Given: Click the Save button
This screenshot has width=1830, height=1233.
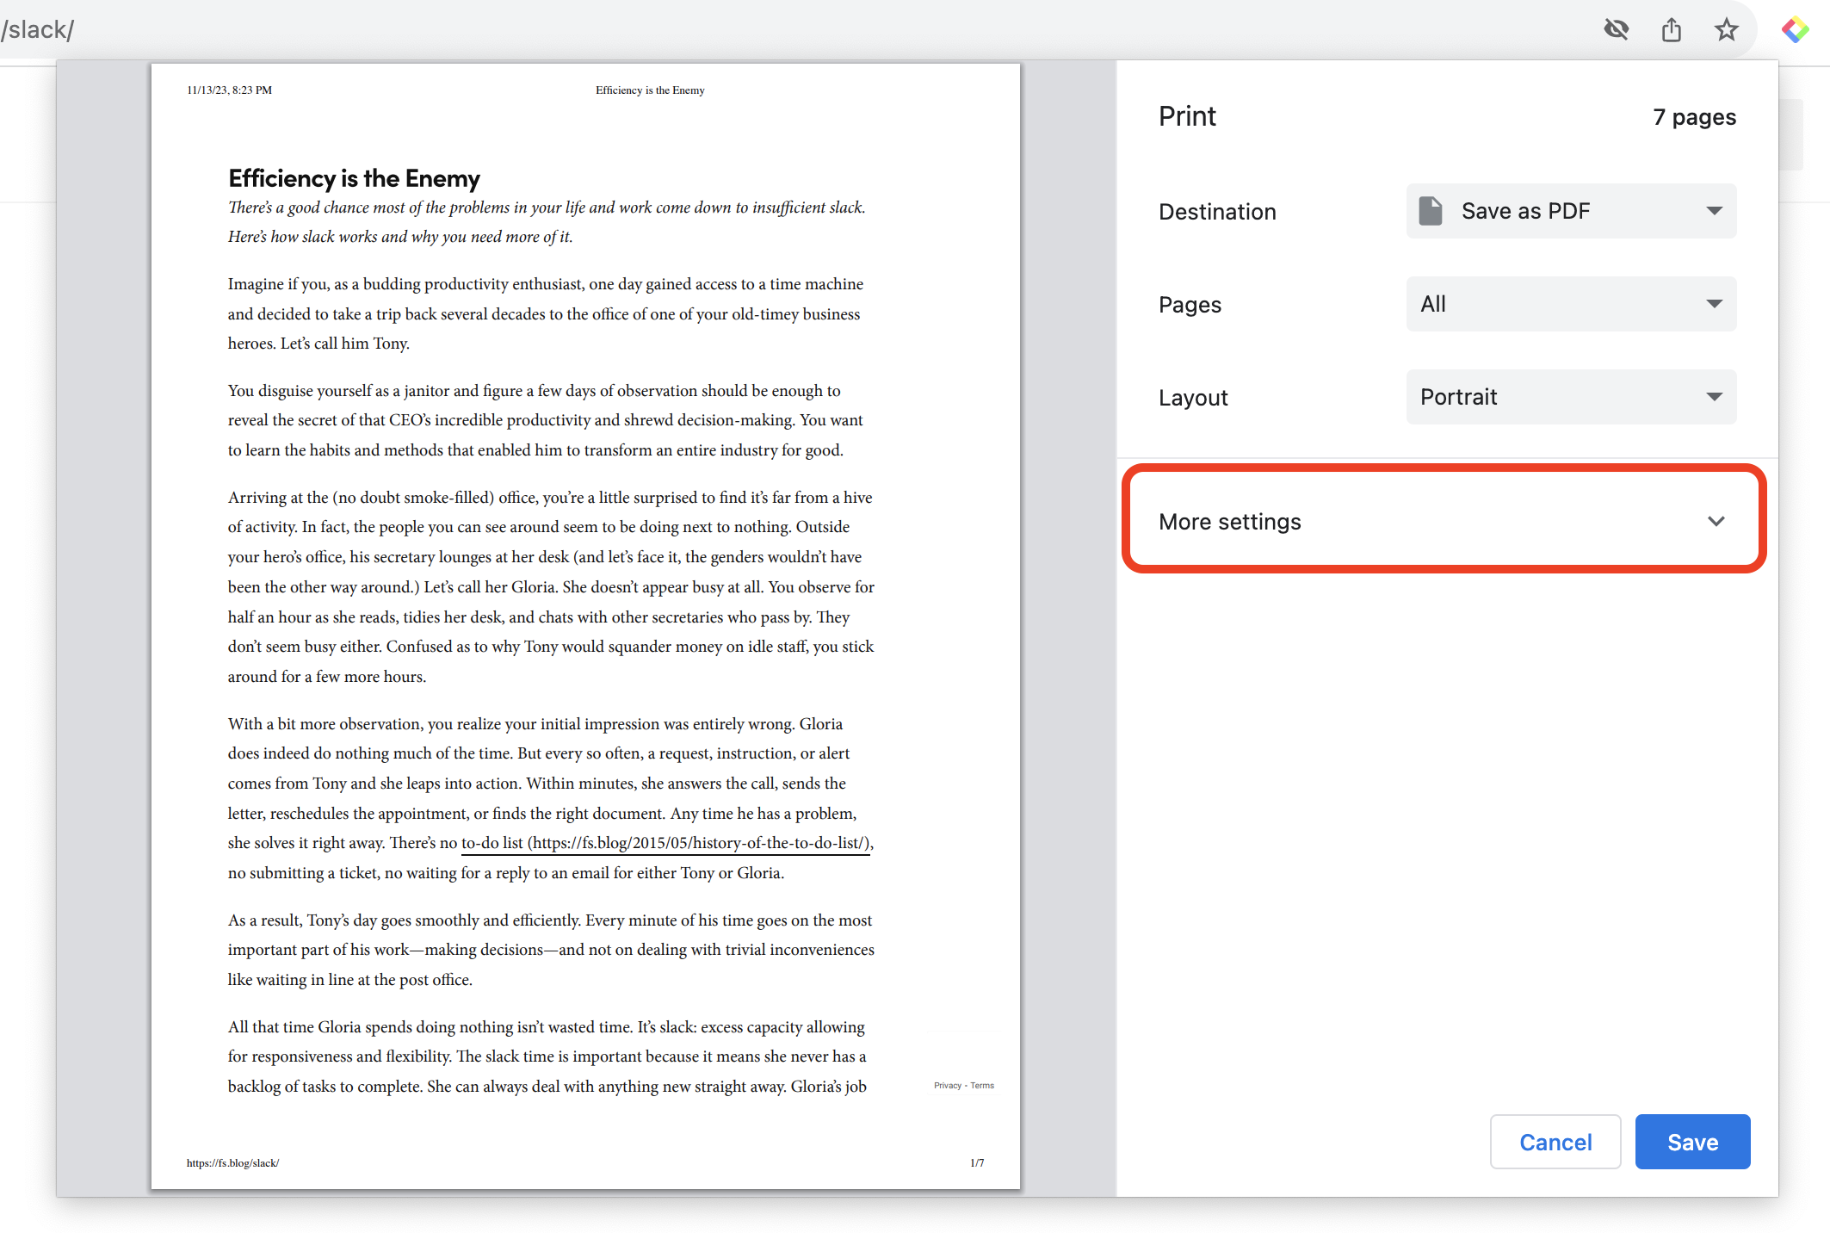Looking at the screenshot, I should (x=1692, y=1142).
